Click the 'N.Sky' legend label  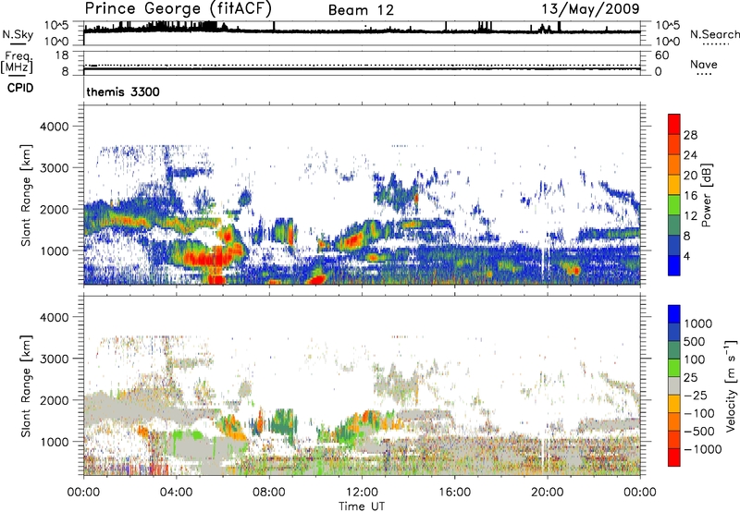[x=18, y=34]
